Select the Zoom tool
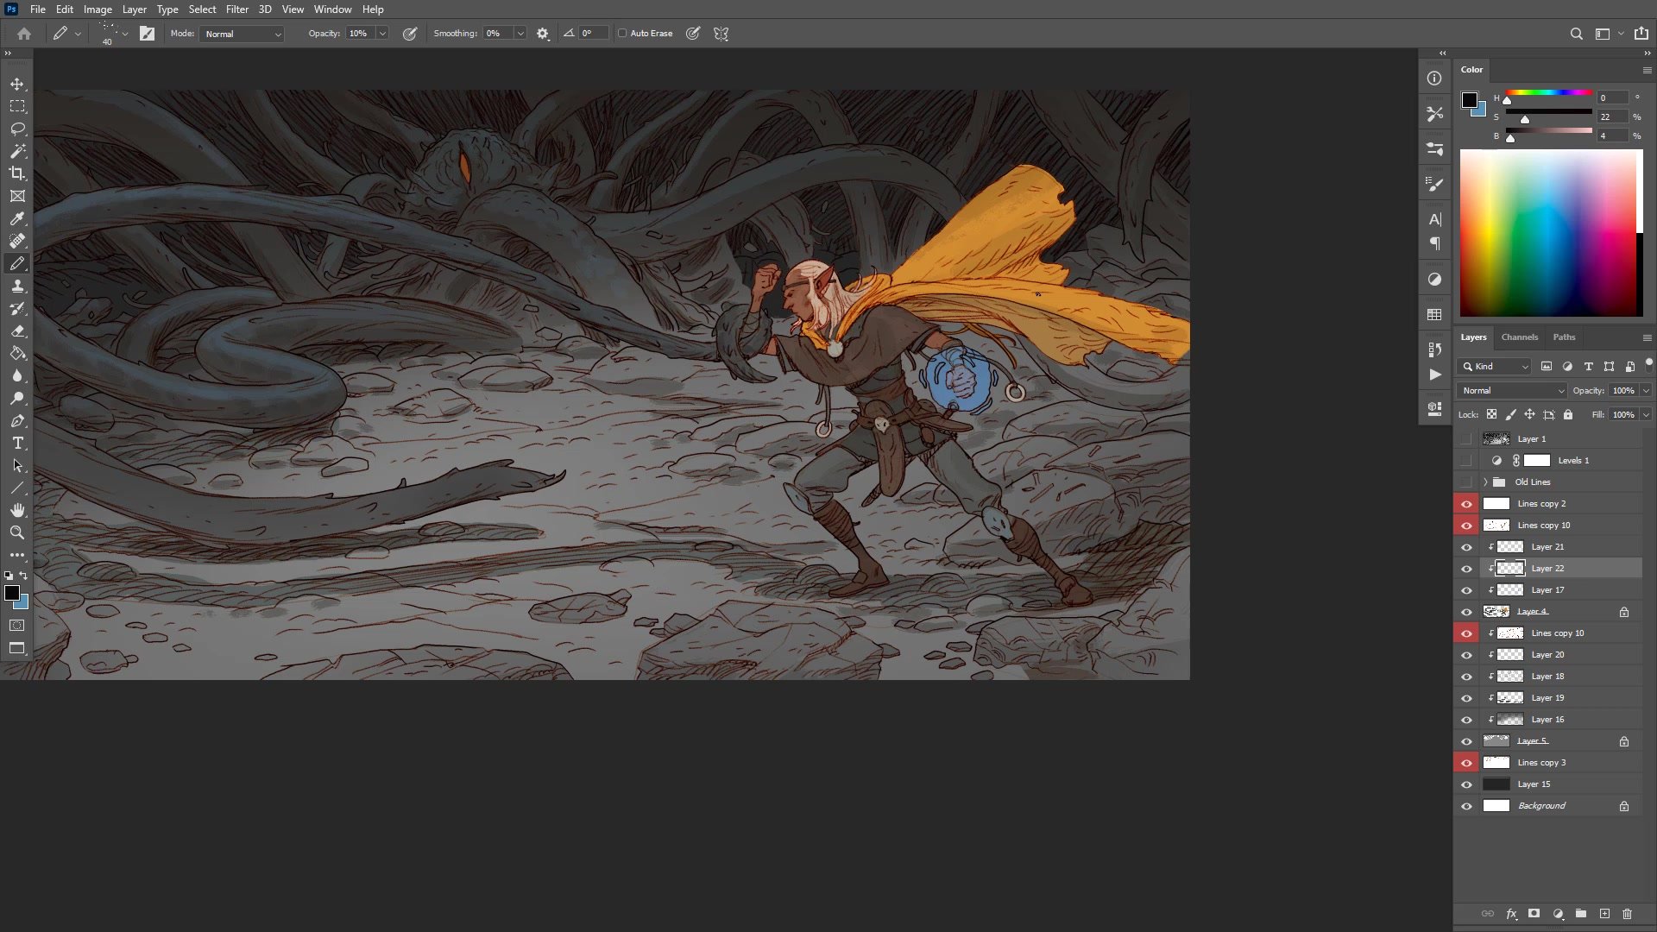Screen dimensions: 1657x932 click(17, 532)
